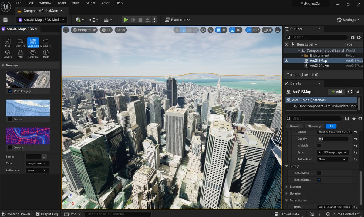The width and height of the screenshot is (364, 217).
Task: Open property matrix table icon
Action: pyautogui.click(x=347, y=119)
